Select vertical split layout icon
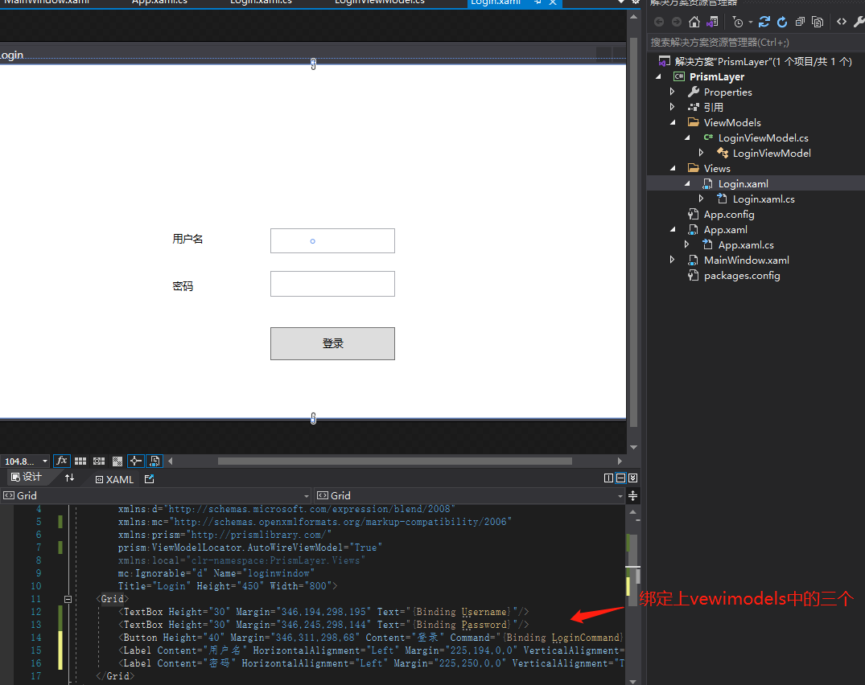 608,478
